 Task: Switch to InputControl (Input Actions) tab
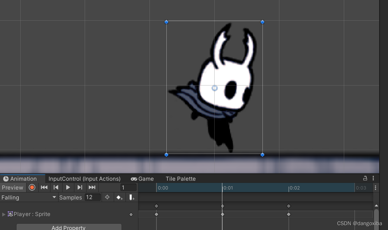tap(84, 178)
